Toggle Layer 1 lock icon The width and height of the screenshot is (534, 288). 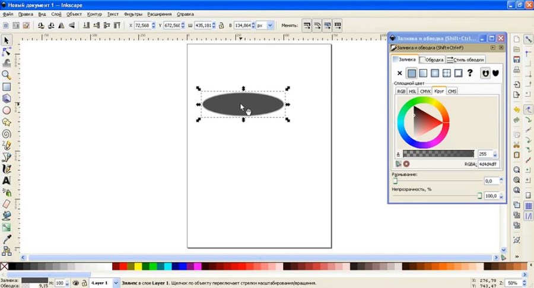click(x=84, y=283)
